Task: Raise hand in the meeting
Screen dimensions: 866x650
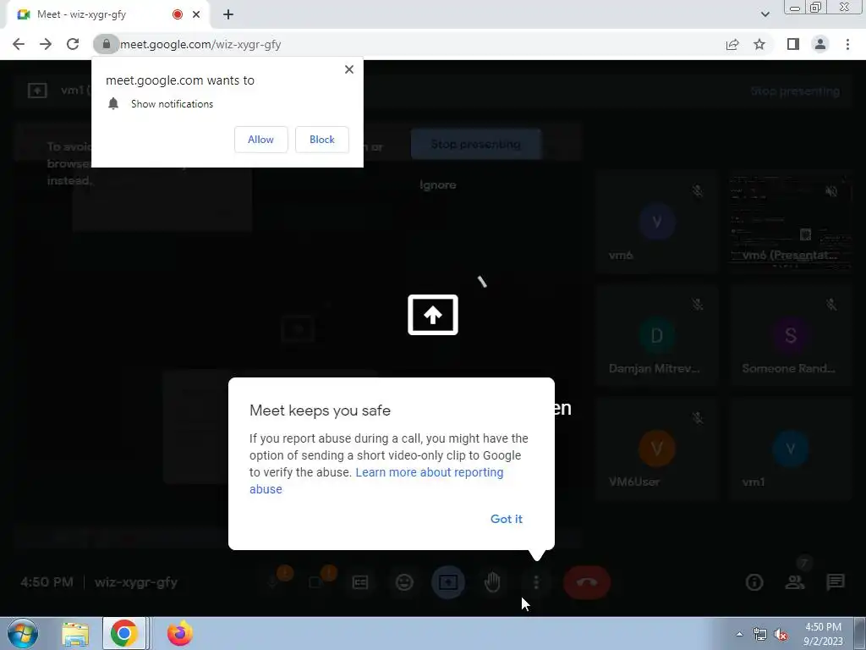Action: 492,582
